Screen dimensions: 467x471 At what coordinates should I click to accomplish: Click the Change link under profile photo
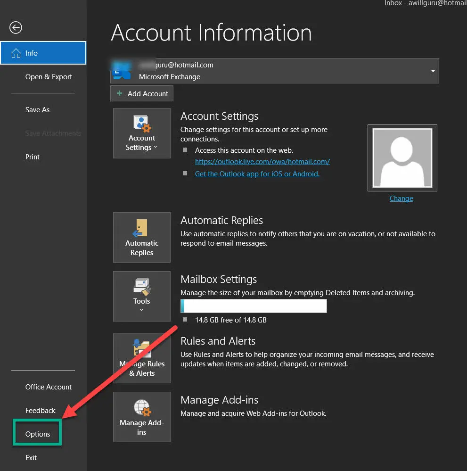click(x=401, y=198)
